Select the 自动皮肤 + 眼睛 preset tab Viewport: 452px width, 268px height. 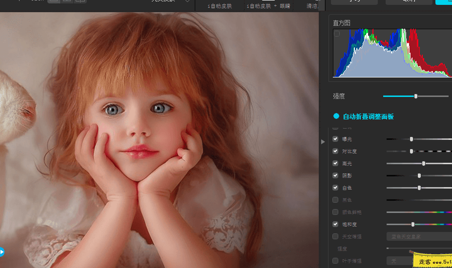(x=267, y=6)
